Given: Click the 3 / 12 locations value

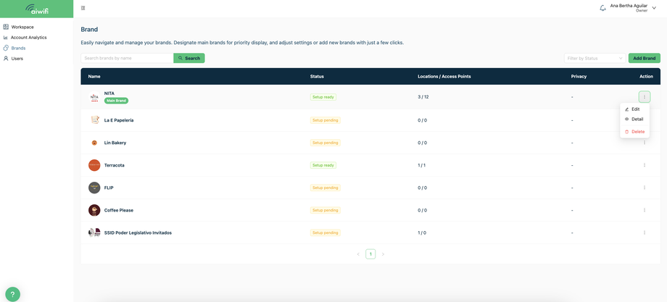Looking at the screenshot, I should pos(423,97).
